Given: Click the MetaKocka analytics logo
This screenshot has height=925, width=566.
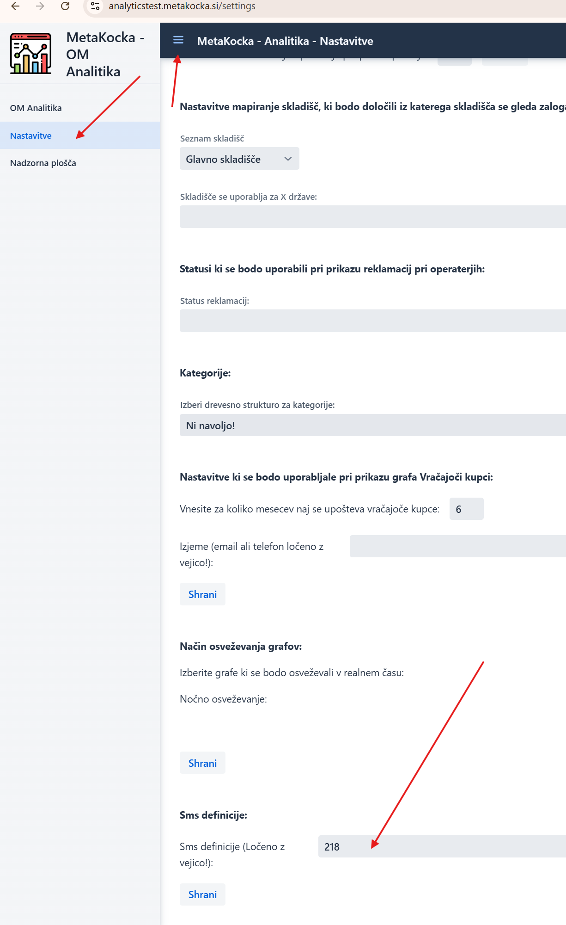Looking at the screenshot, I should [x=31, y=54].
